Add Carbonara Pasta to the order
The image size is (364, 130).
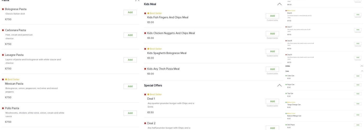130,35
